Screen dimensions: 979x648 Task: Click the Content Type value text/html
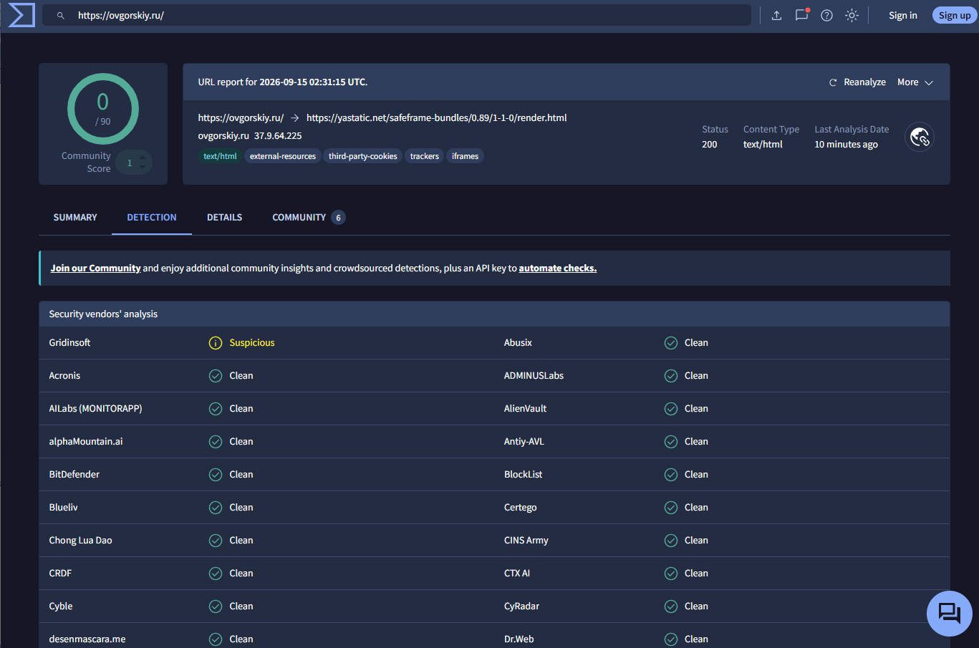click(x=763, y=145)
